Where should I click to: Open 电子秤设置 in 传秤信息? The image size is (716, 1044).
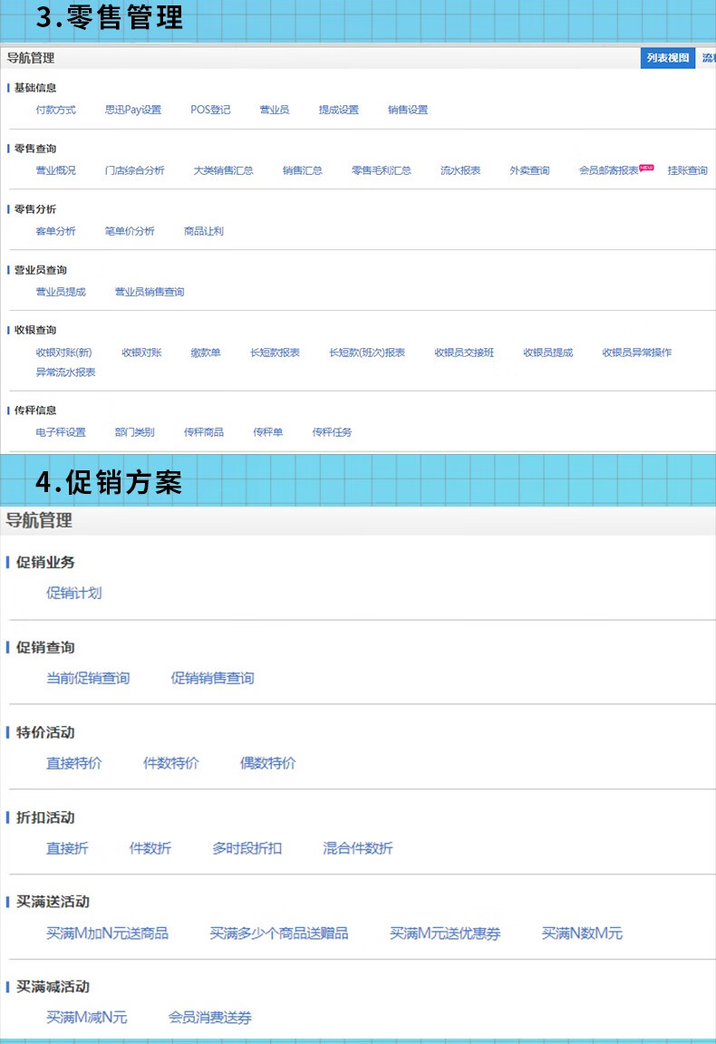click(x=61, y=432)
